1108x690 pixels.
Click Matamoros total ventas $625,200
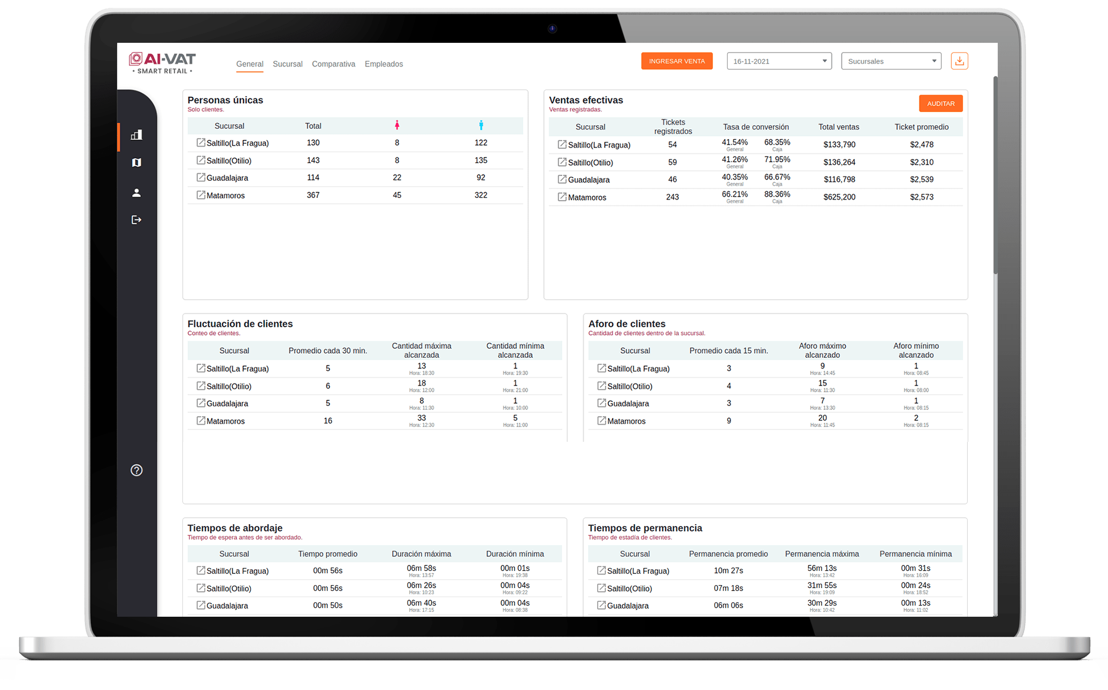coord(839,197)
